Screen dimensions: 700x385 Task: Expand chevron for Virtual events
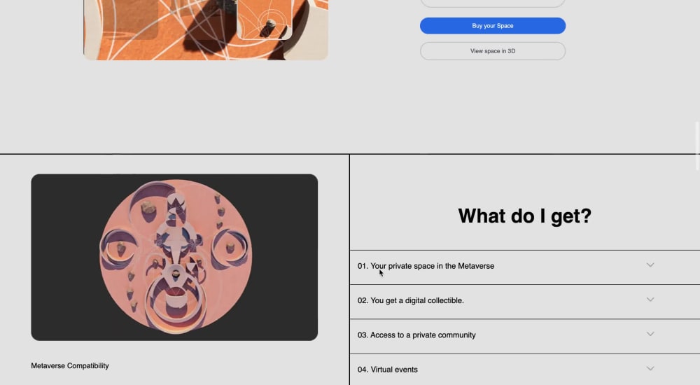[650, 369]
